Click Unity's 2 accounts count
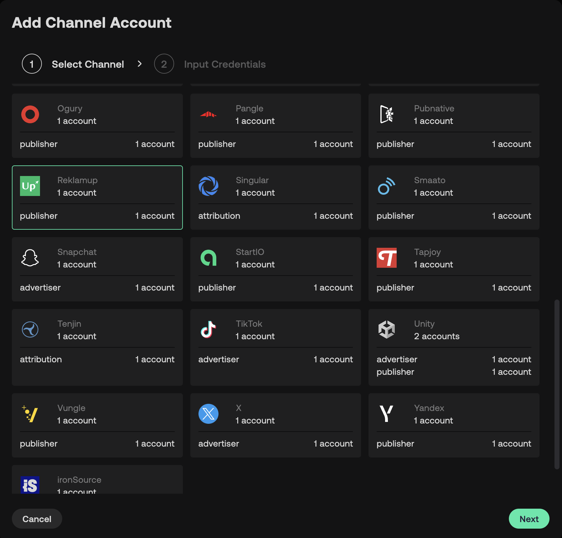Viewport: 562px width, 538px height. point(437,336)
